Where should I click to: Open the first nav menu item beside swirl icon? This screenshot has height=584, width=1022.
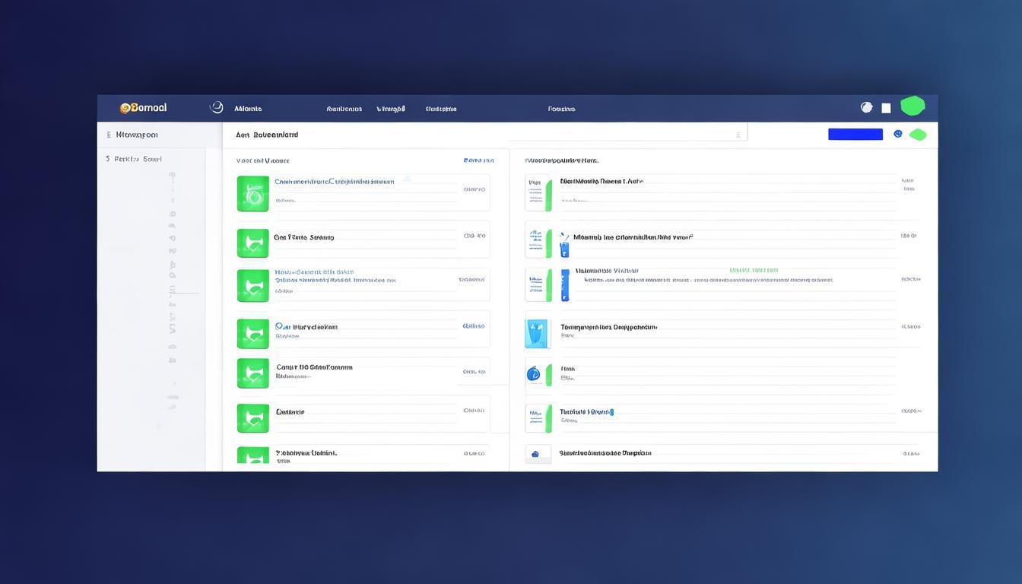click(x=248, y=109)
